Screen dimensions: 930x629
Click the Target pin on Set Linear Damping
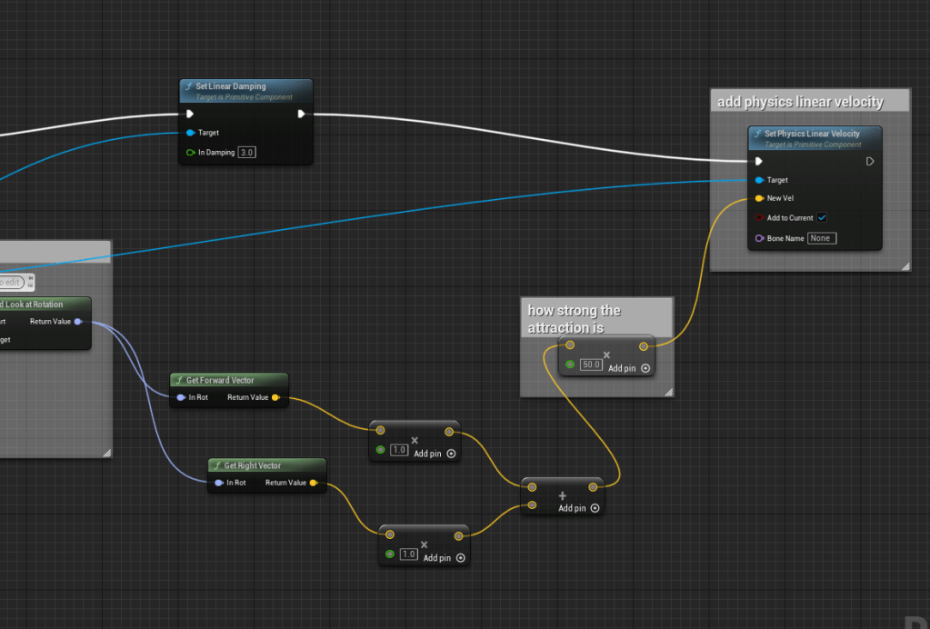point(190,133)
